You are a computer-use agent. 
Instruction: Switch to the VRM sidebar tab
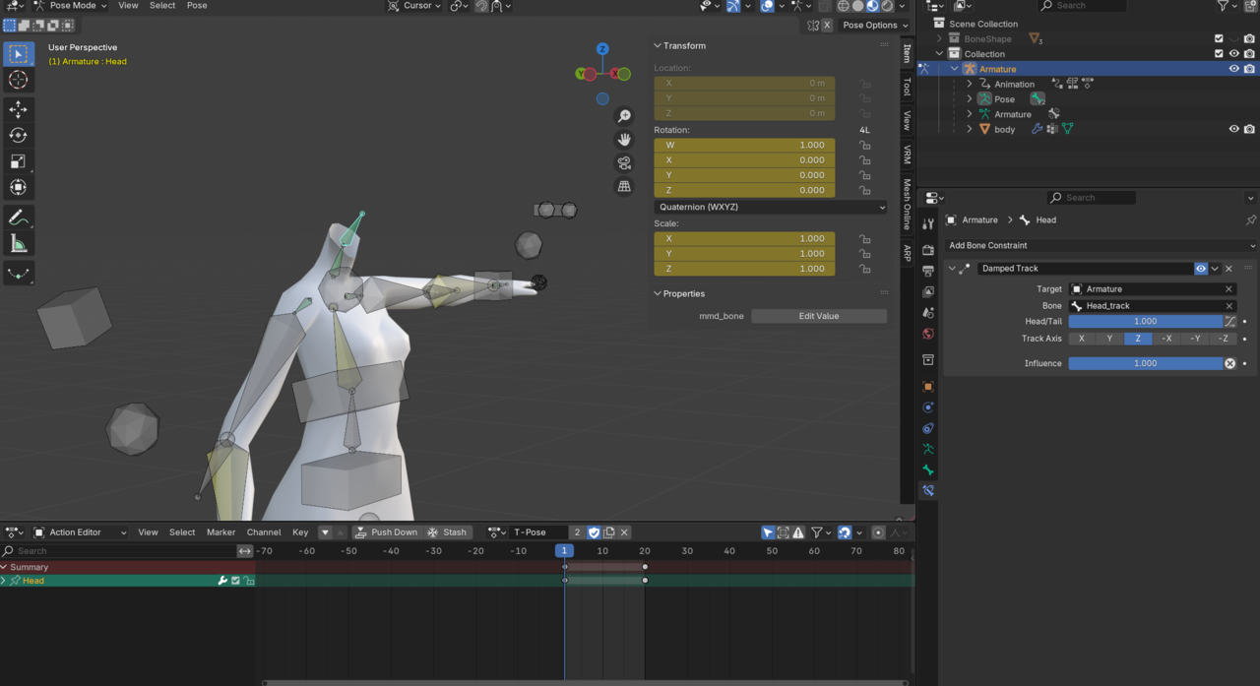tap(908, 155)
